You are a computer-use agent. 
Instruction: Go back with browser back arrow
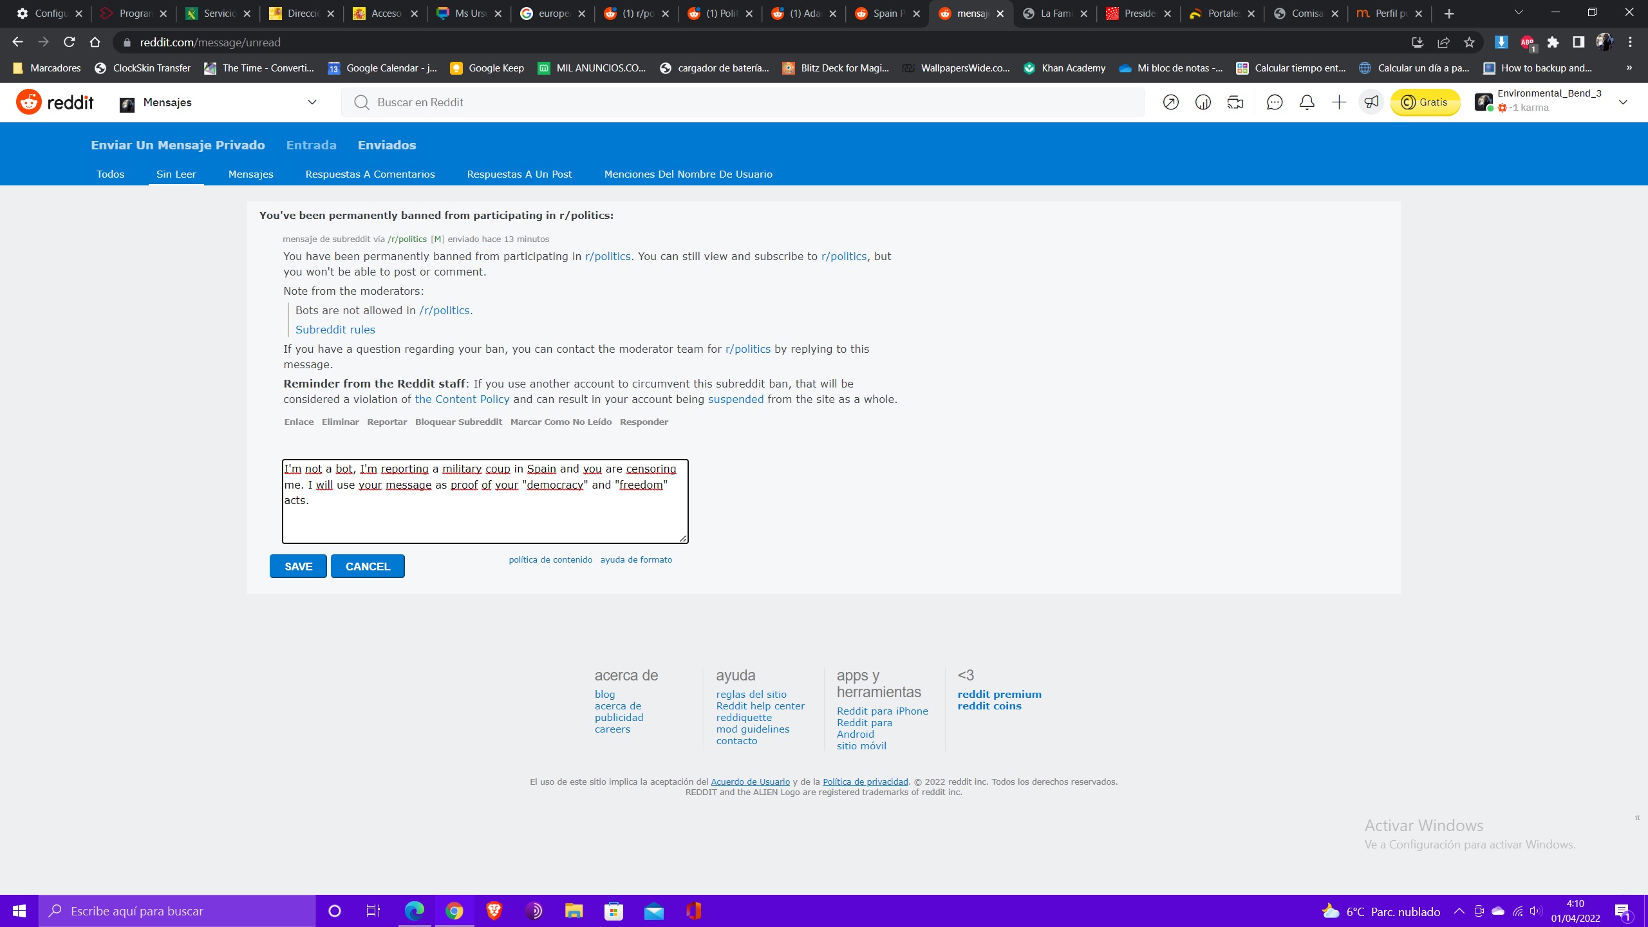click(17, 42)
